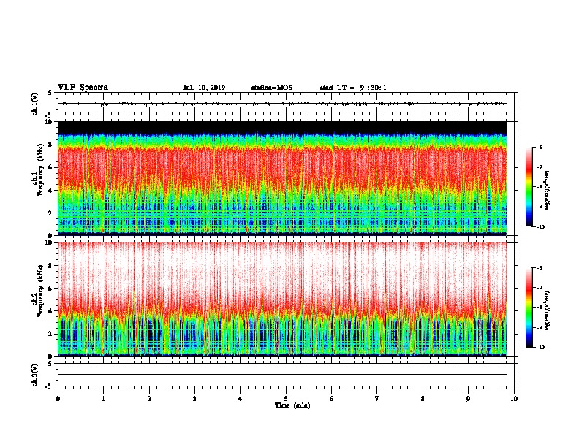This screenshot has height=447, width=579.
Task: Click the time axis tick label "5"
Action: pos(286,398)
